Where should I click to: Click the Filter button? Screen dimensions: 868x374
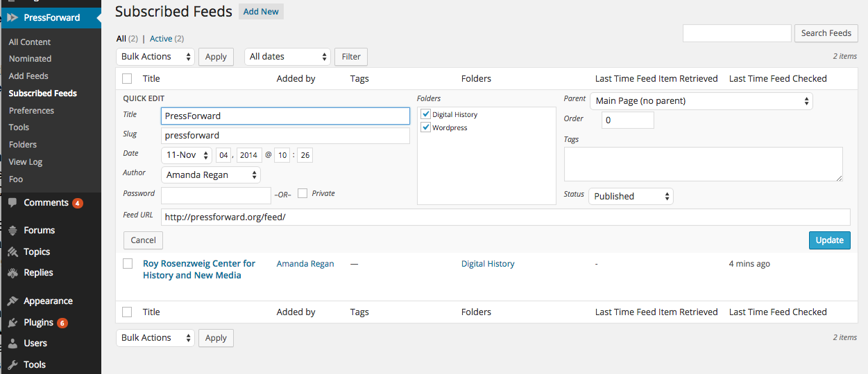[351, 57]
